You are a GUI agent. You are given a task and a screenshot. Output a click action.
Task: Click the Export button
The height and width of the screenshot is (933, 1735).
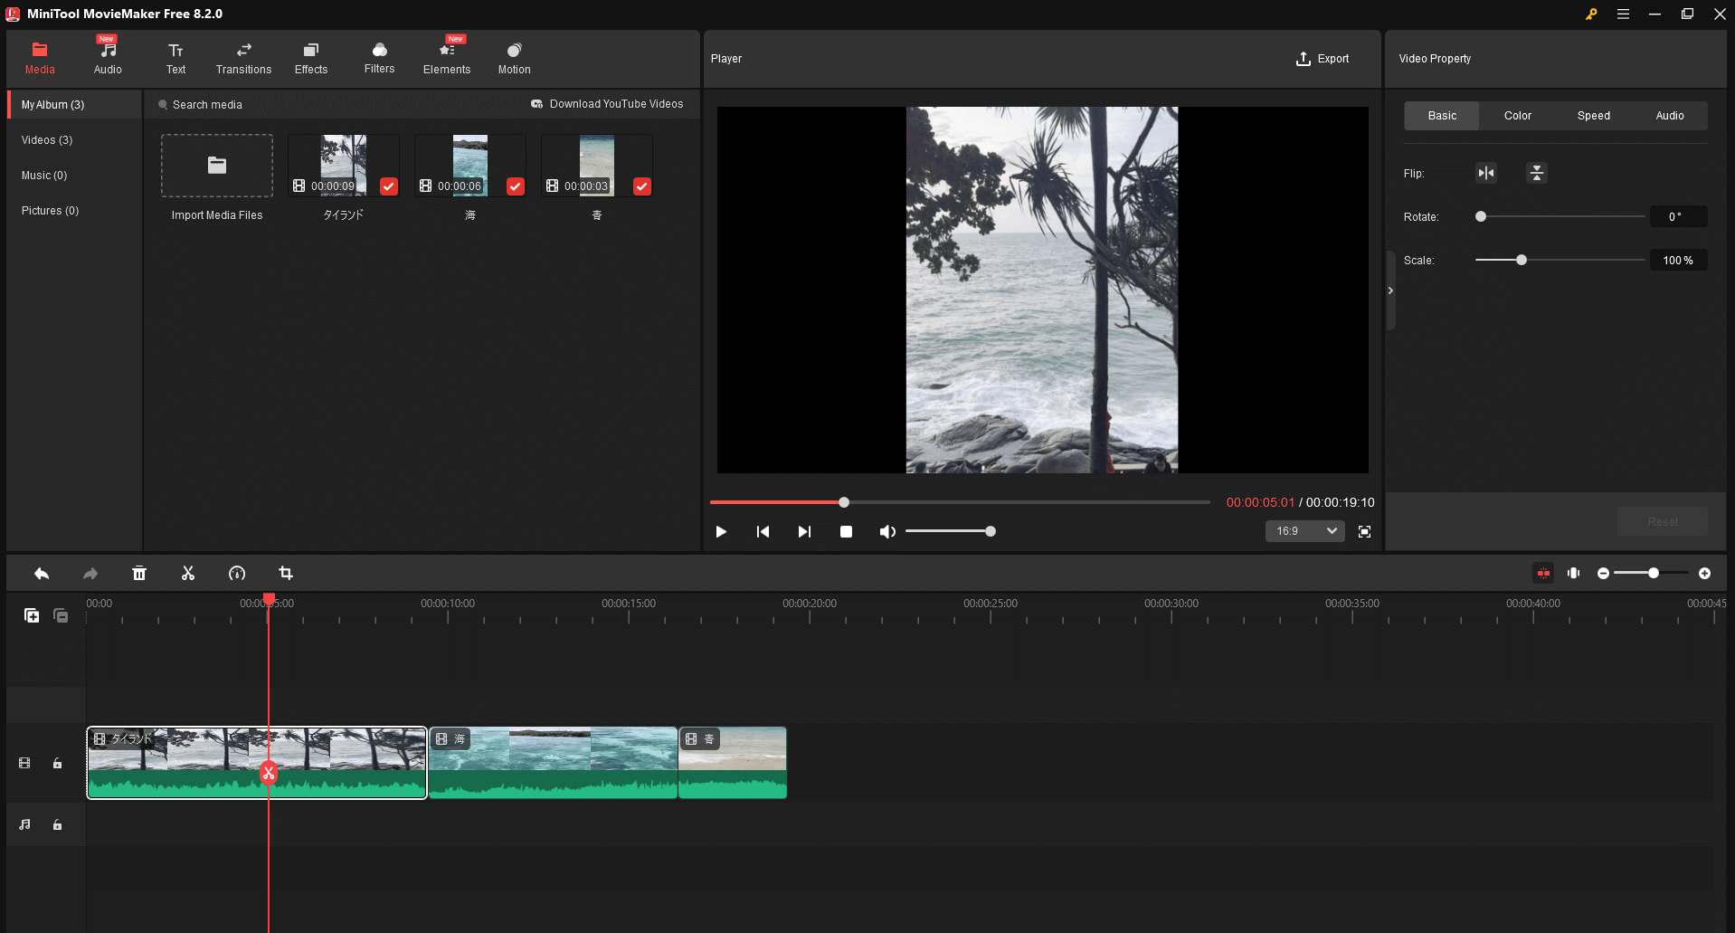[1323, 59]
